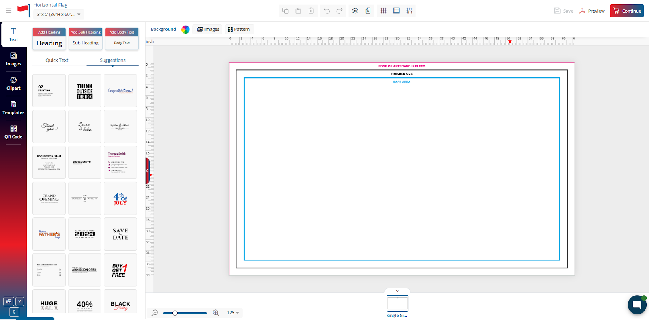Expand the flag size dropdown

coord(59,14)
